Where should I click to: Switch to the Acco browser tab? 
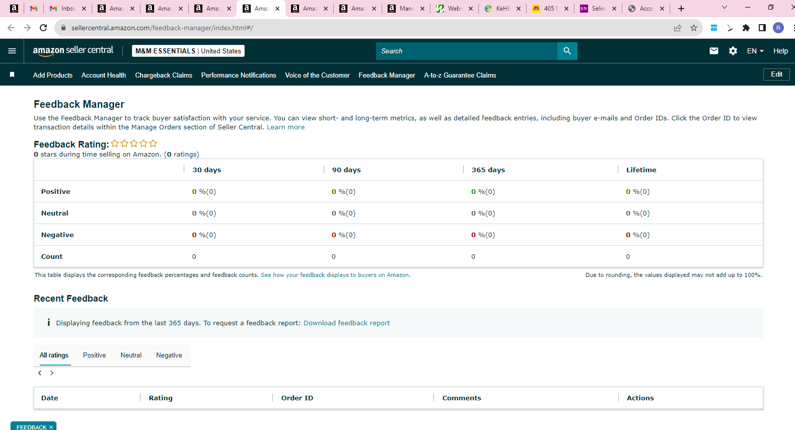(645, 9)
